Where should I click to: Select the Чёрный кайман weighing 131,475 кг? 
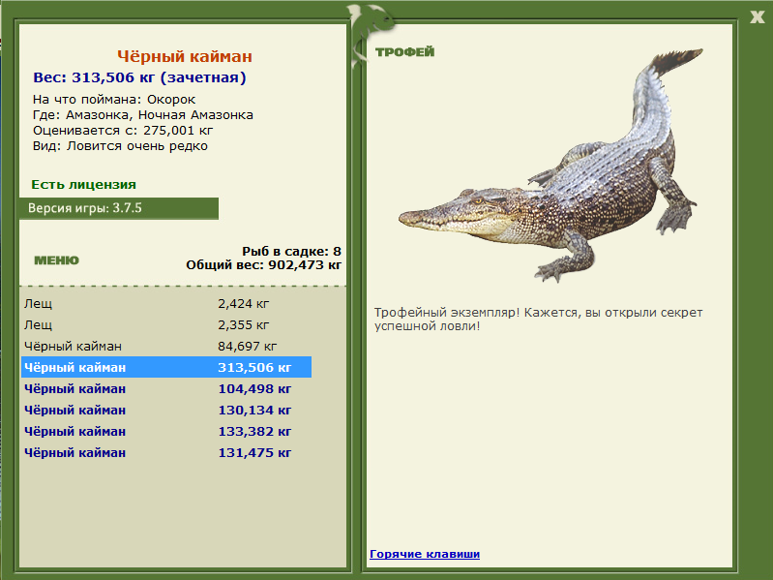click(x=166, y=452)
